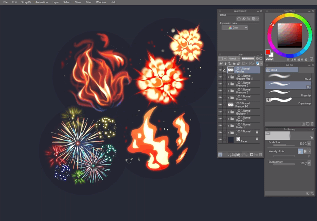Select the Blur brush sub tool
Viewport: 317px width, 221px height.
(x=288, y=85)
